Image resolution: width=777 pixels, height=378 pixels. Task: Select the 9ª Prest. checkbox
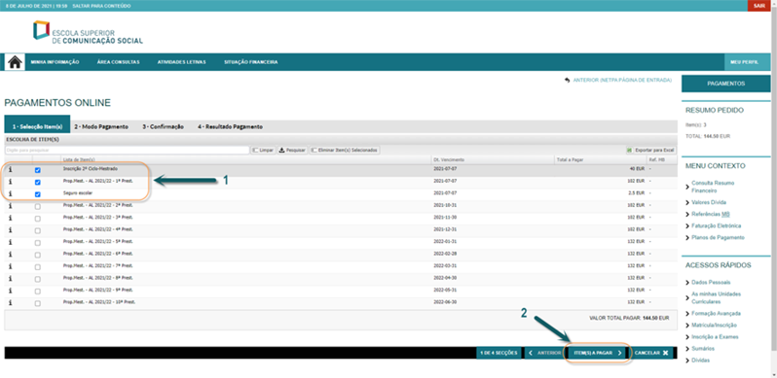coord(38,292)
